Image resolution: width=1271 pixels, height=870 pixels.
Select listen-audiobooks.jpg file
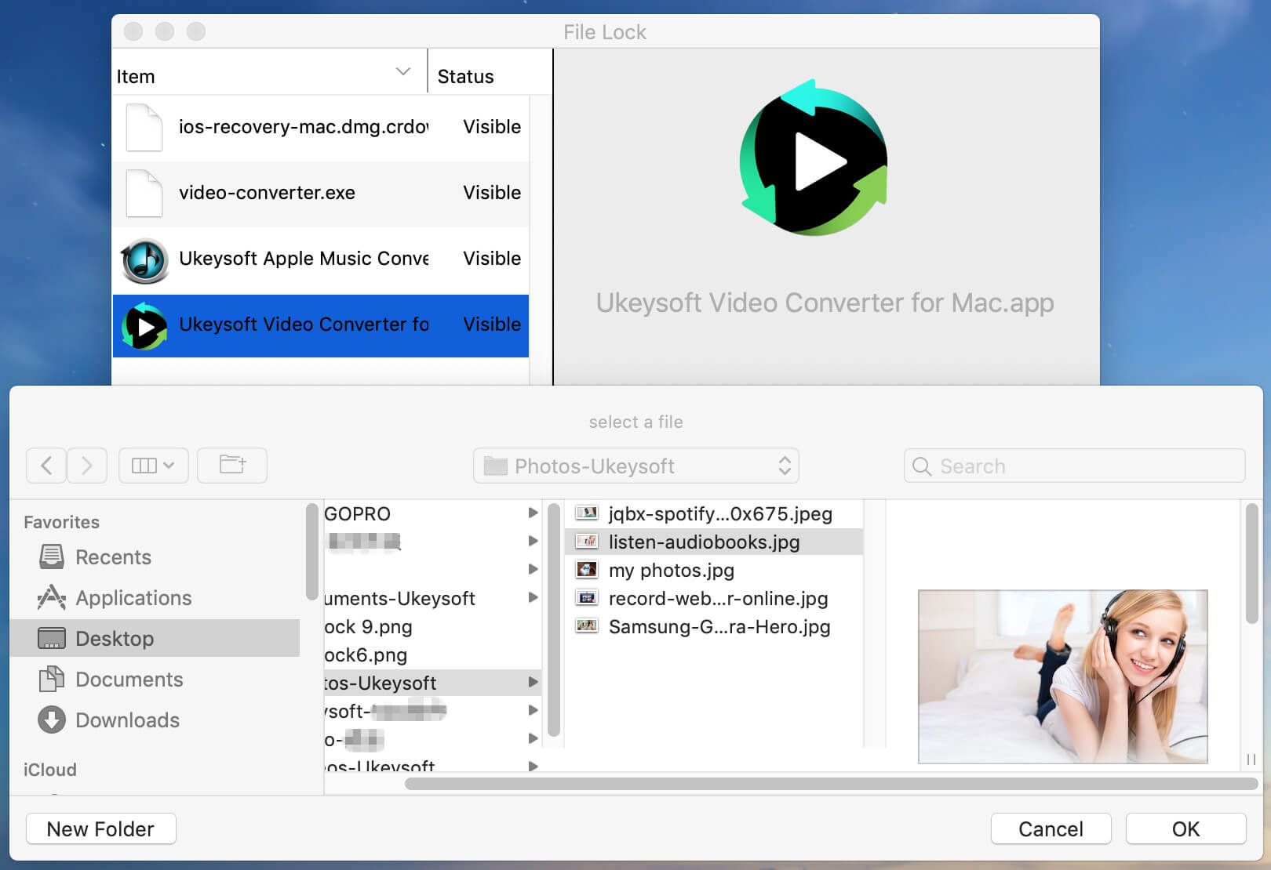714,542
